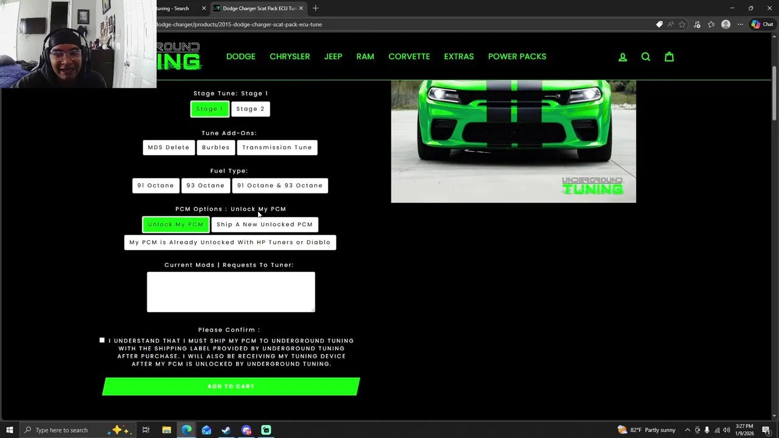Toggle the MDS Delete add-on
Viewport: 779px width, 438px height.
[x=169, y=147]
